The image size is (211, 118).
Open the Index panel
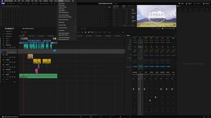click(27, 4)
